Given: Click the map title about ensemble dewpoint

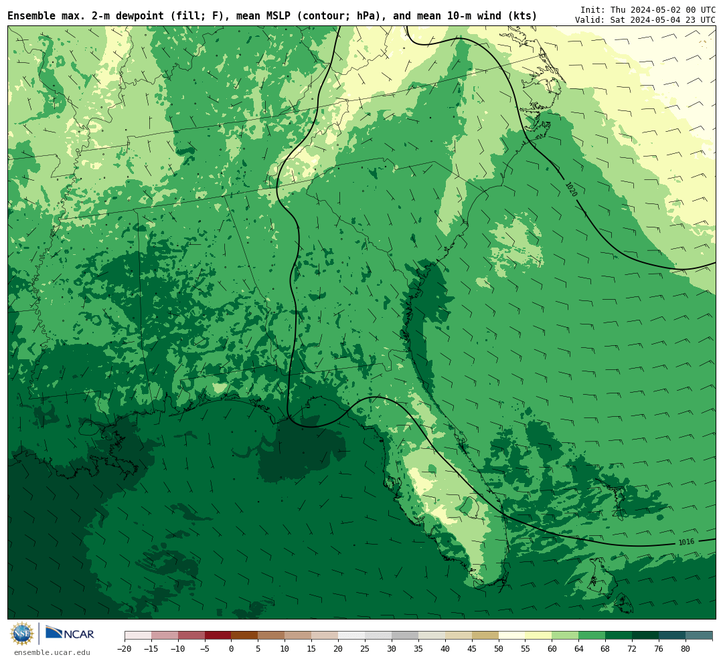Looking at the screenshot, I should (272, 15).
